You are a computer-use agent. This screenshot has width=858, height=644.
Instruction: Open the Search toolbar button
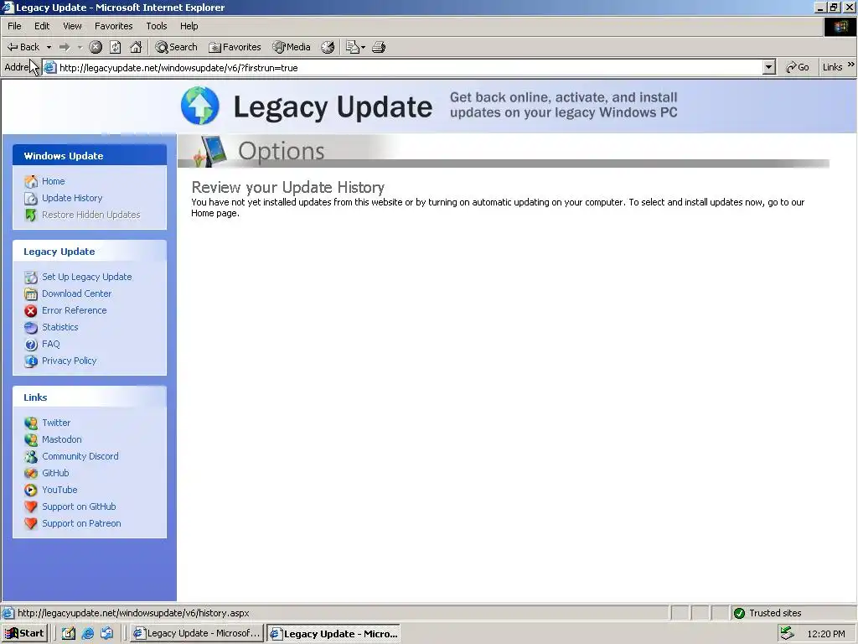176,47
